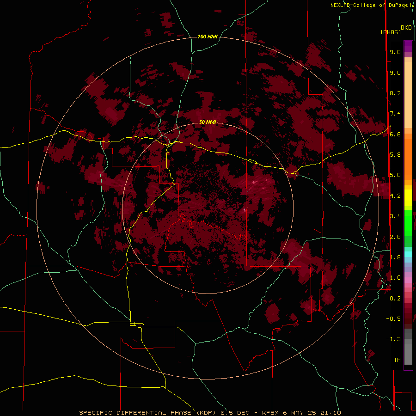416x416 pixels.
Task: Click the pink segment of the color bar
Action: coord(408,280)
